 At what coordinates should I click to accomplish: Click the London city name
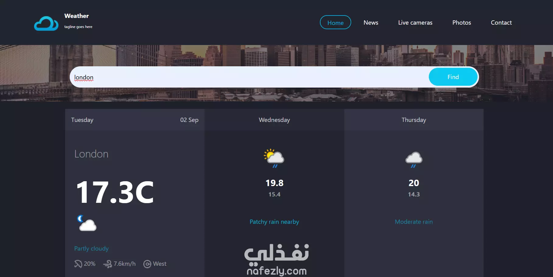coord(91,154)
